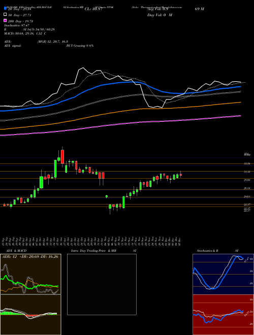
Task: Click the 31.22 price axis label
Action: tap(247, 172)
